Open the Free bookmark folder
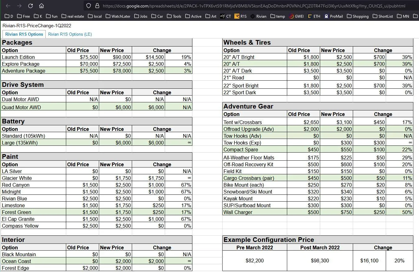The image size is (419, 272). click(24, 16)
